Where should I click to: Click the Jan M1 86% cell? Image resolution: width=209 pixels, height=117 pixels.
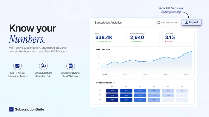click(126, 91)
